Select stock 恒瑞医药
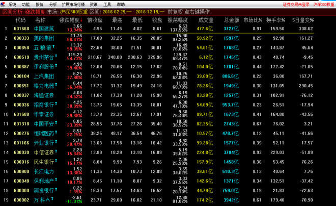This screenshot has width=336, height=206. click(x=44, y=133)
